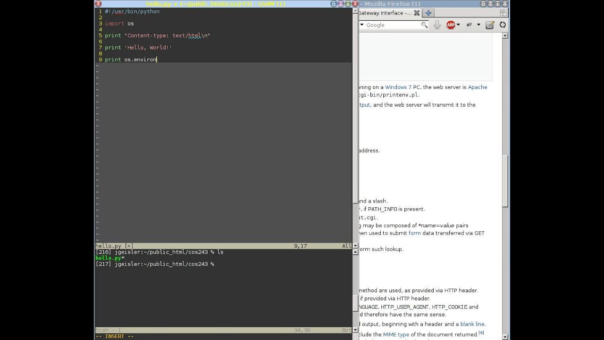Open Firefox downloads arrow icon
604x340 pixels.
click(437, 25)
